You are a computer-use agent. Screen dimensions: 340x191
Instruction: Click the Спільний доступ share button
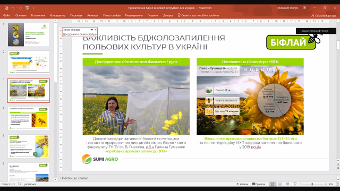324,15
